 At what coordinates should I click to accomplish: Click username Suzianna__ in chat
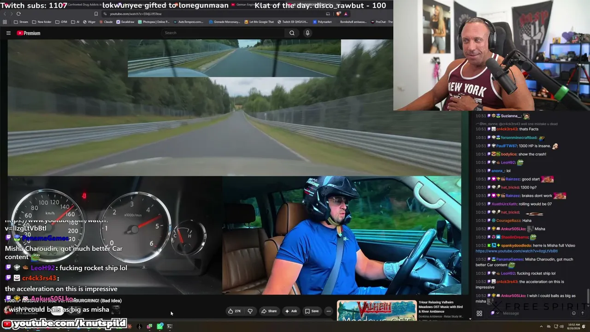click(511, 116)
